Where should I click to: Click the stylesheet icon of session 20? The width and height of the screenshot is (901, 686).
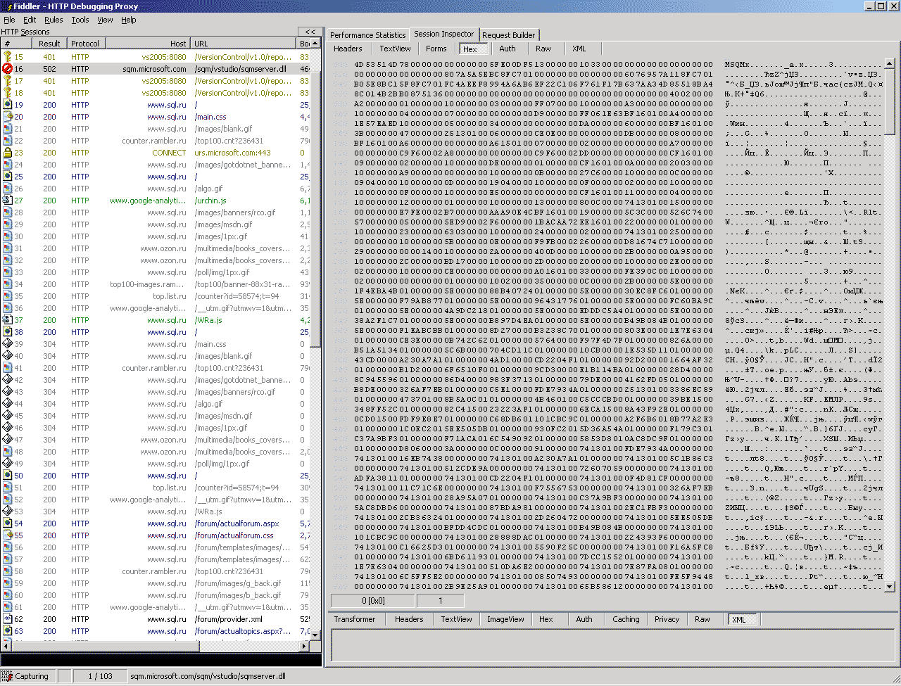(x=8, y=117)
